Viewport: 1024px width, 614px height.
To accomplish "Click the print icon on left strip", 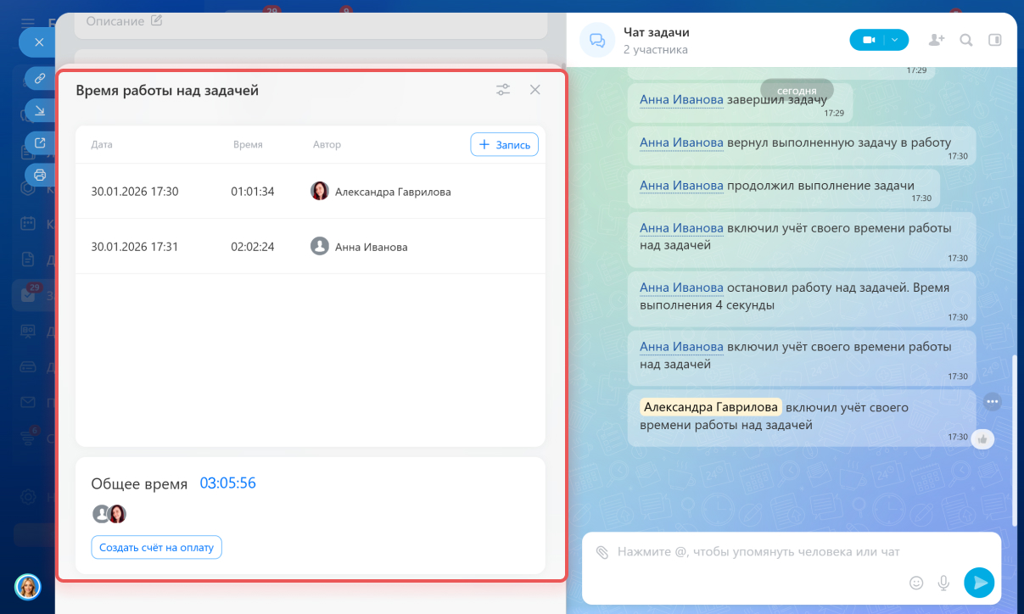I will (39, 176).
